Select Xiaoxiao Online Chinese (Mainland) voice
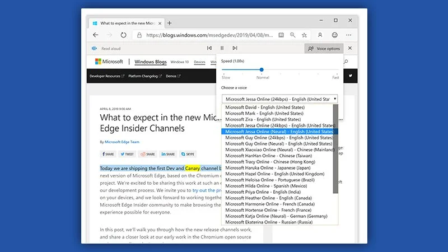This screenshot has width=448, height=252. pos(277,150)
